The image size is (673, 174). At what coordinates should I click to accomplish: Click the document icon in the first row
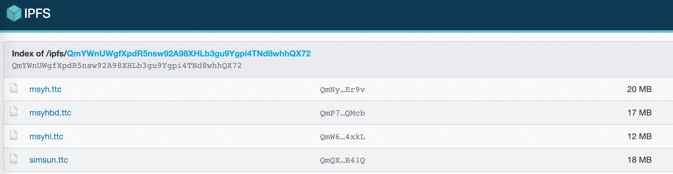pyautogui.click(x=13, y=89)
